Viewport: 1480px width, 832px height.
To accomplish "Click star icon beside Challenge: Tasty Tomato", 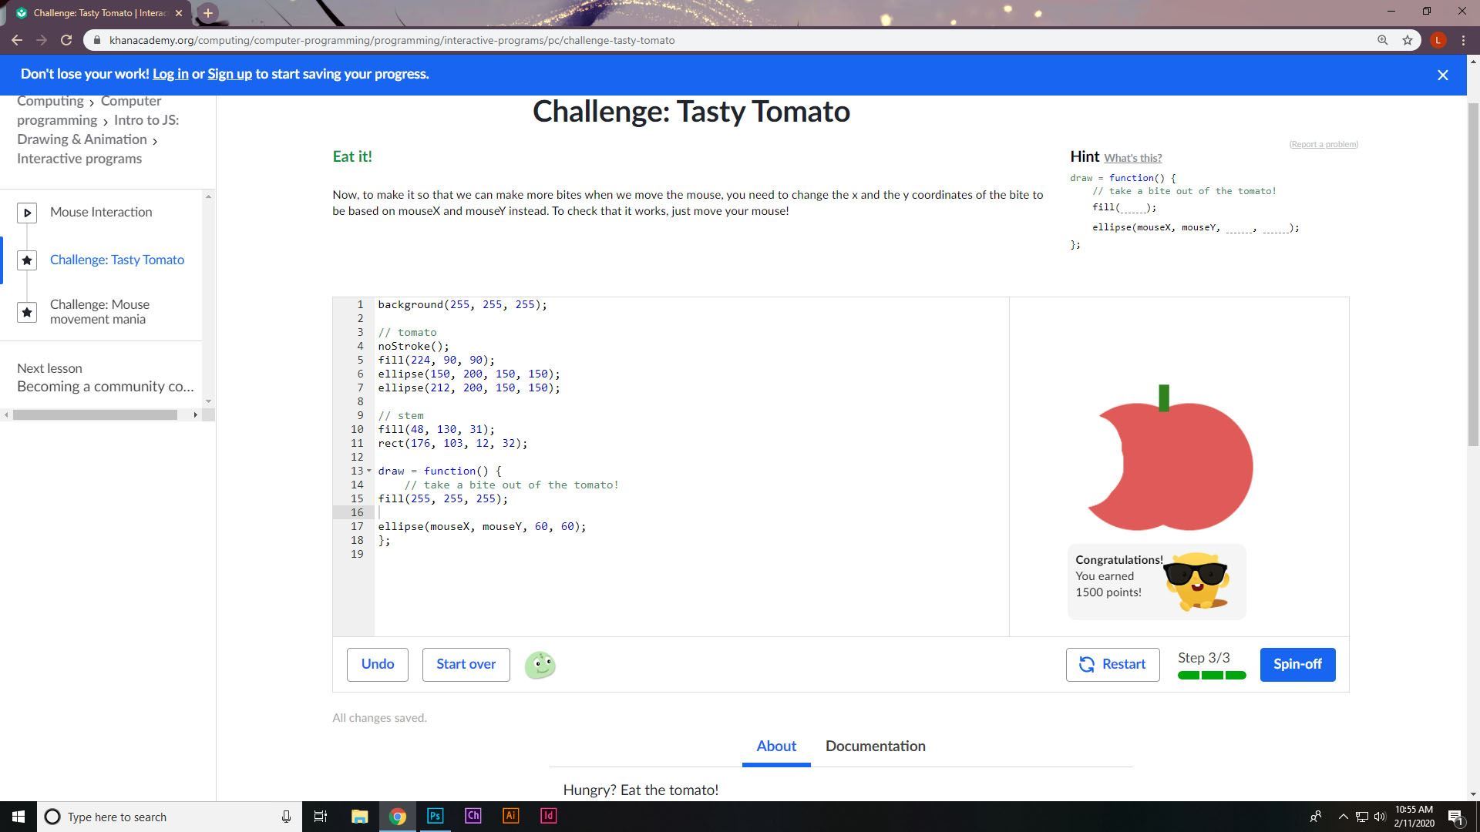I will [x=27, y=260].
